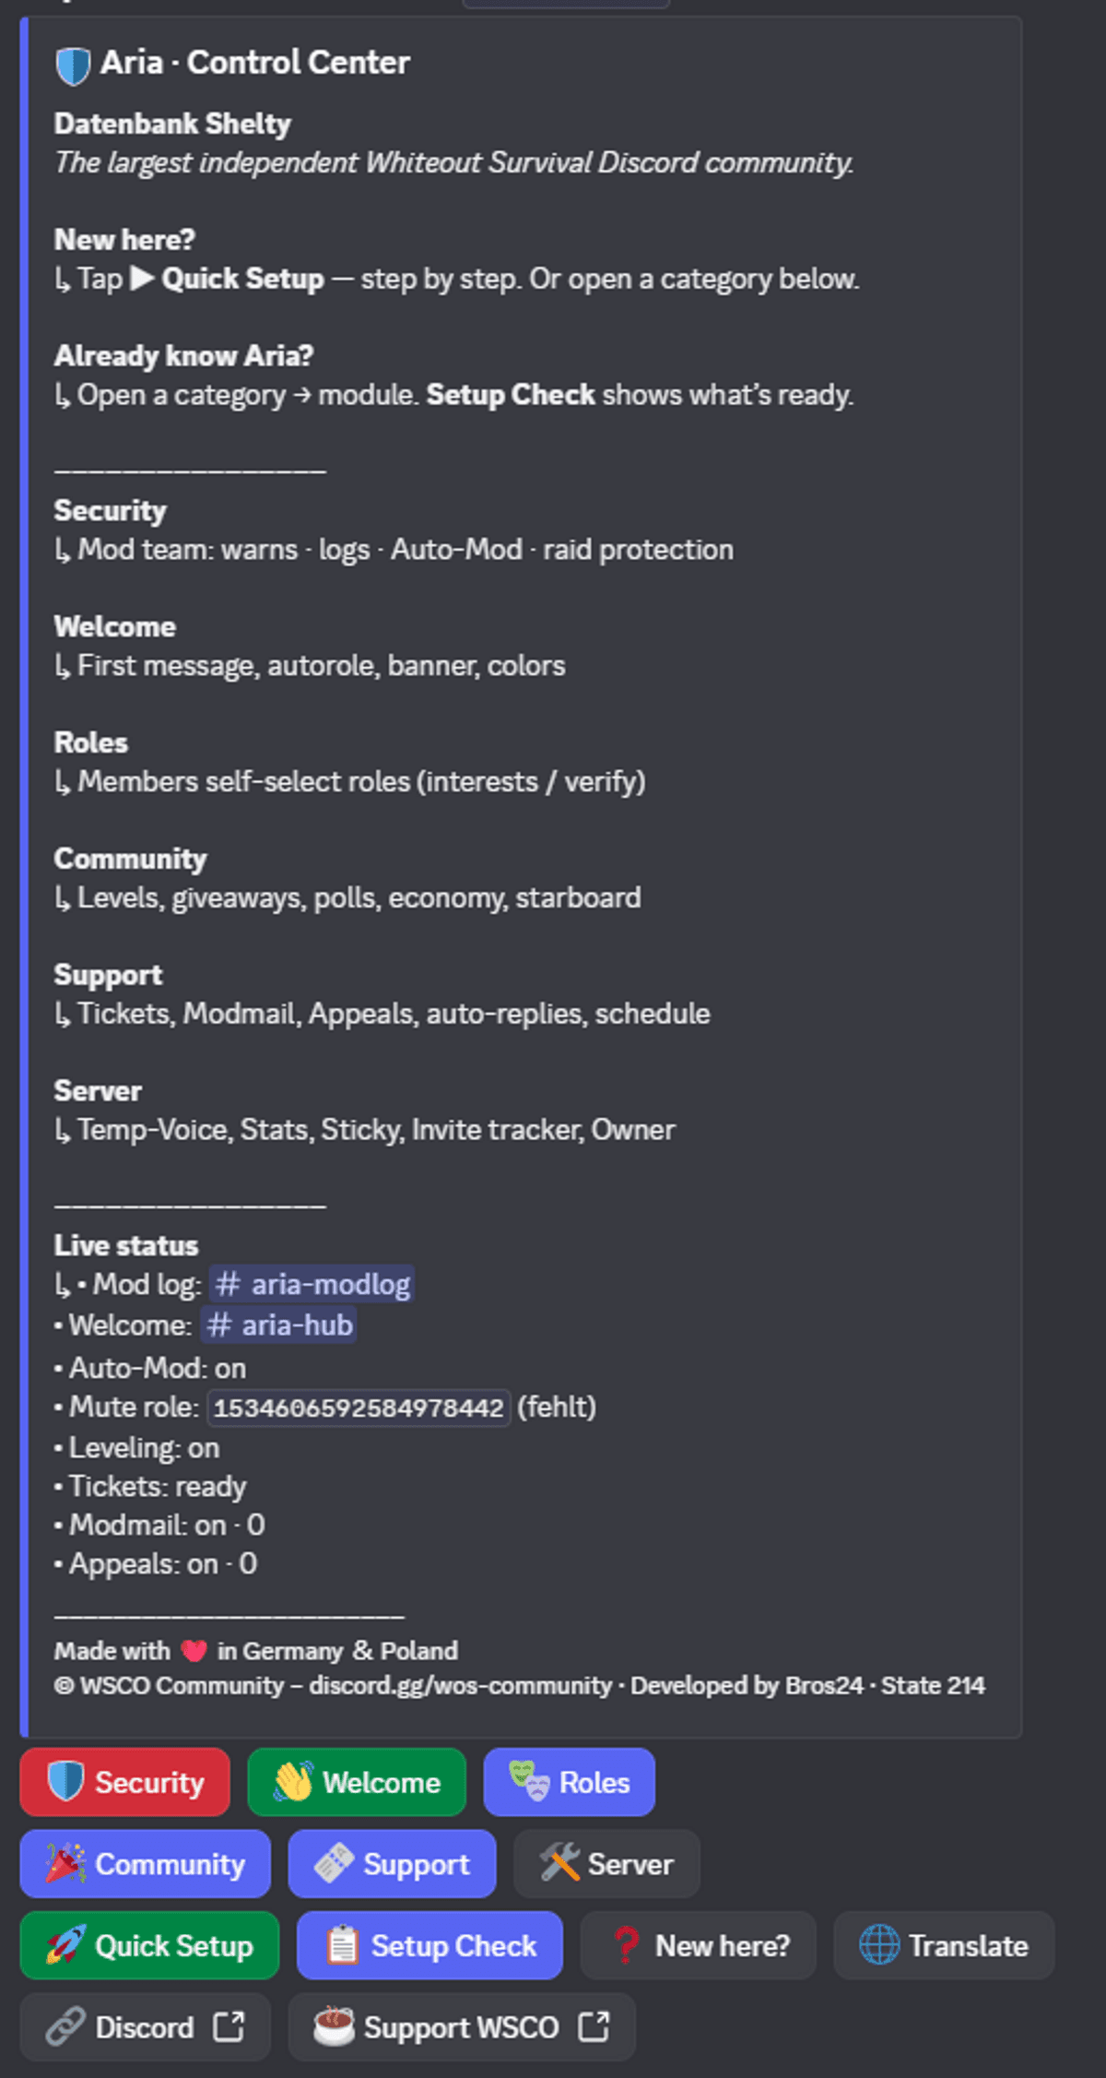Screen dimensions: 1106x2078
Task: Click the rocket icon on Quick Setup
Action: (65, 1945)
